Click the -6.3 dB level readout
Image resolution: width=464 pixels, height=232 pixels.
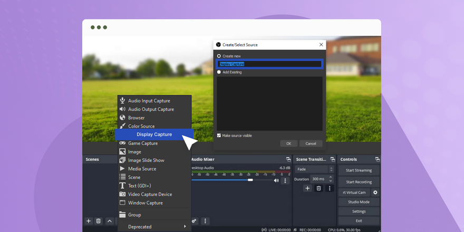[x=284, y=168]
